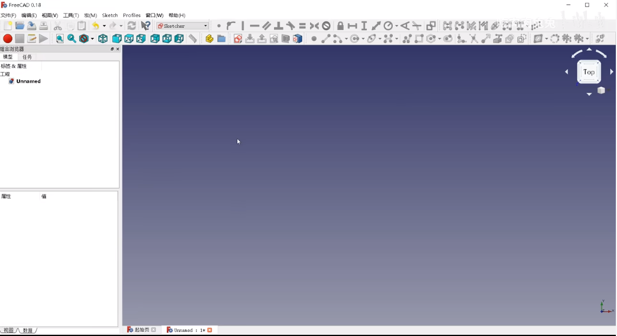Create a new document with the New icon
The width and height of the screenshot is (617, 336).
point(8,26)
